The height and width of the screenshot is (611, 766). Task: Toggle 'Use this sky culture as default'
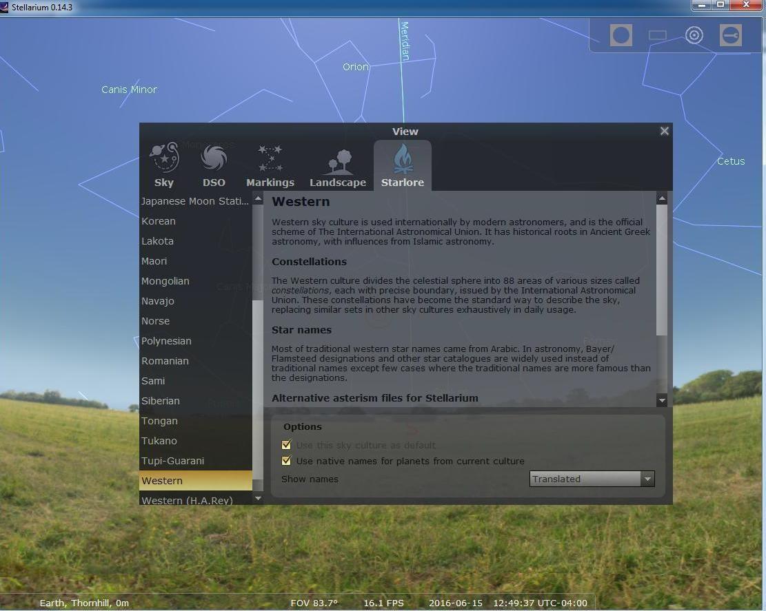click(287, 445)
